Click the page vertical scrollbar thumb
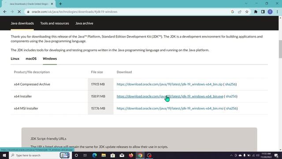 280,49
